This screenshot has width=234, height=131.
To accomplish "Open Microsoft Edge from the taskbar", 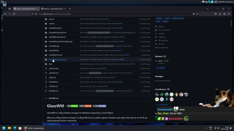I will click(15, 128).
